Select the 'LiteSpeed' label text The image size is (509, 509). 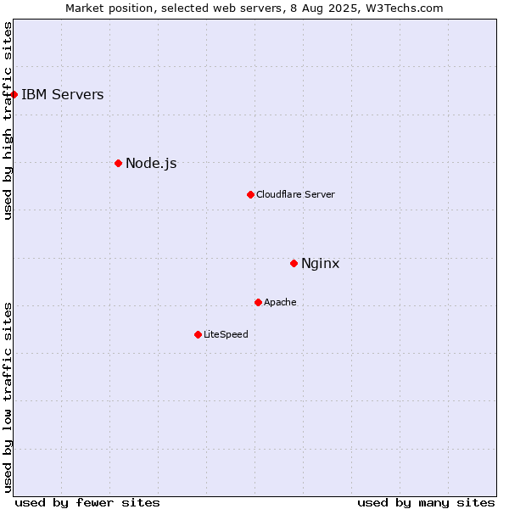pos(226,334)
